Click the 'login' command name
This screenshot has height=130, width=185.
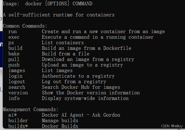15,76
